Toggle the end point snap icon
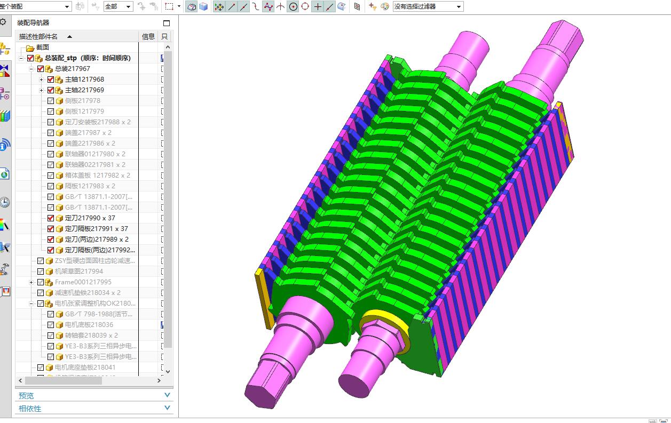671x423 pixels. pyautogui.click(x=231, y=6)
